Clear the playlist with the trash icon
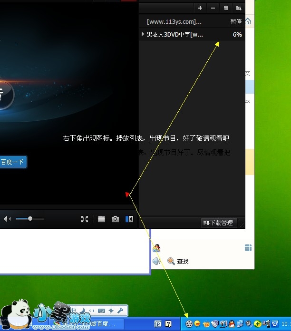This screenshot has height=331, width=291. tap(226, 8)
